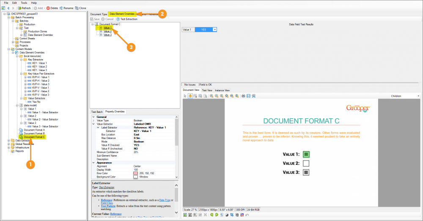The width and height of the screenshot is (423, 221).
Task: Click the back navigation arrow
Action: (8, 8)
